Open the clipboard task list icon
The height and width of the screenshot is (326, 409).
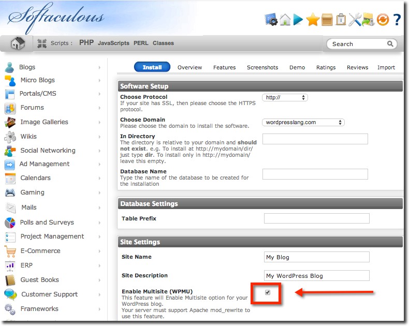(341, 20)
